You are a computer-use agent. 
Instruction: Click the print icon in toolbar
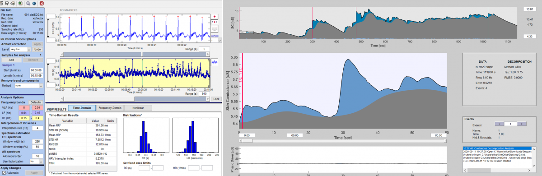(12, 3)
